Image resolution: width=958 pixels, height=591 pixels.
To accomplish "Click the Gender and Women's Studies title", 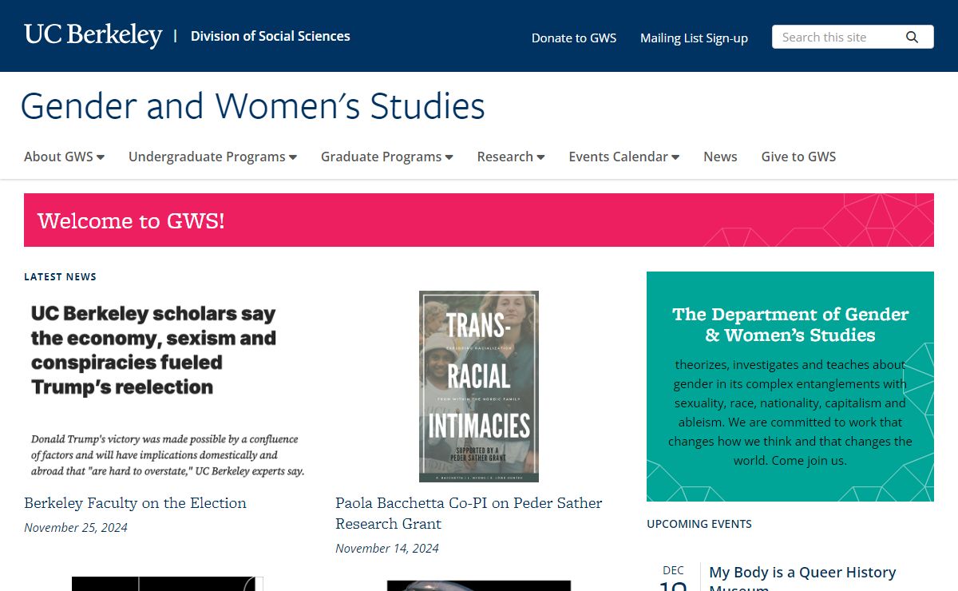I will 252,106.
